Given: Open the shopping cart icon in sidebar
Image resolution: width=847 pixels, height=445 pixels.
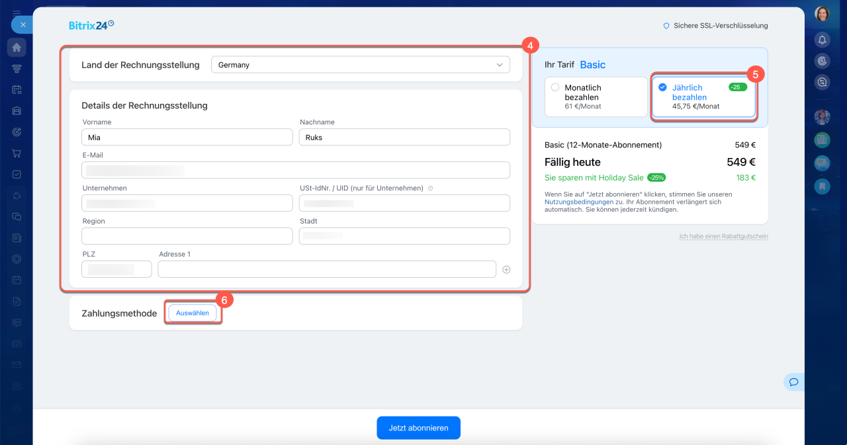Looking at the screenshot, I should pos(17,153).
